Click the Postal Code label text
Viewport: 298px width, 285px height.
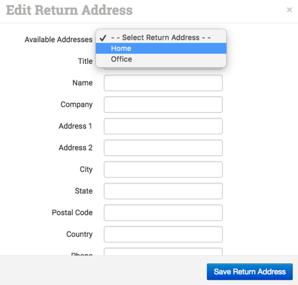coord(72,213)
